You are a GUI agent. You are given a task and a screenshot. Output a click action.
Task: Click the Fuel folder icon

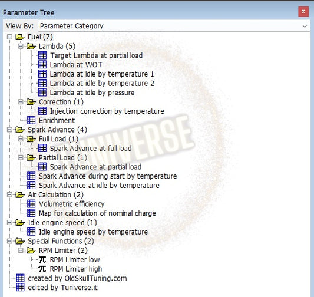tap(20, 37)
